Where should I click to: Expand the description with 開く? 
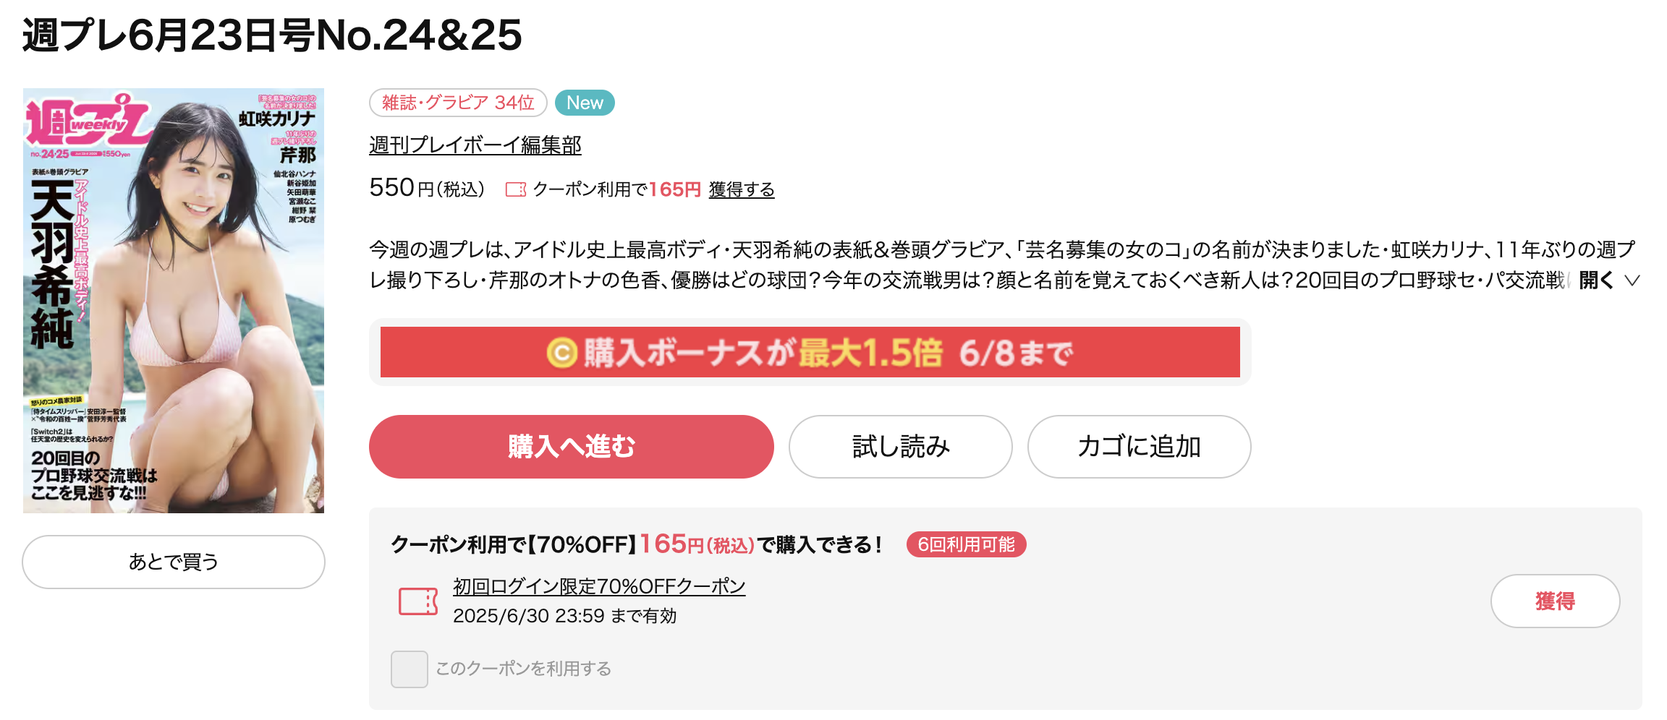[x=1596, y=280]
